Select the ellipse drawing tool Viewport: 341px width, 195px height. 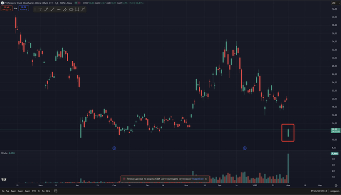(71, 9)
